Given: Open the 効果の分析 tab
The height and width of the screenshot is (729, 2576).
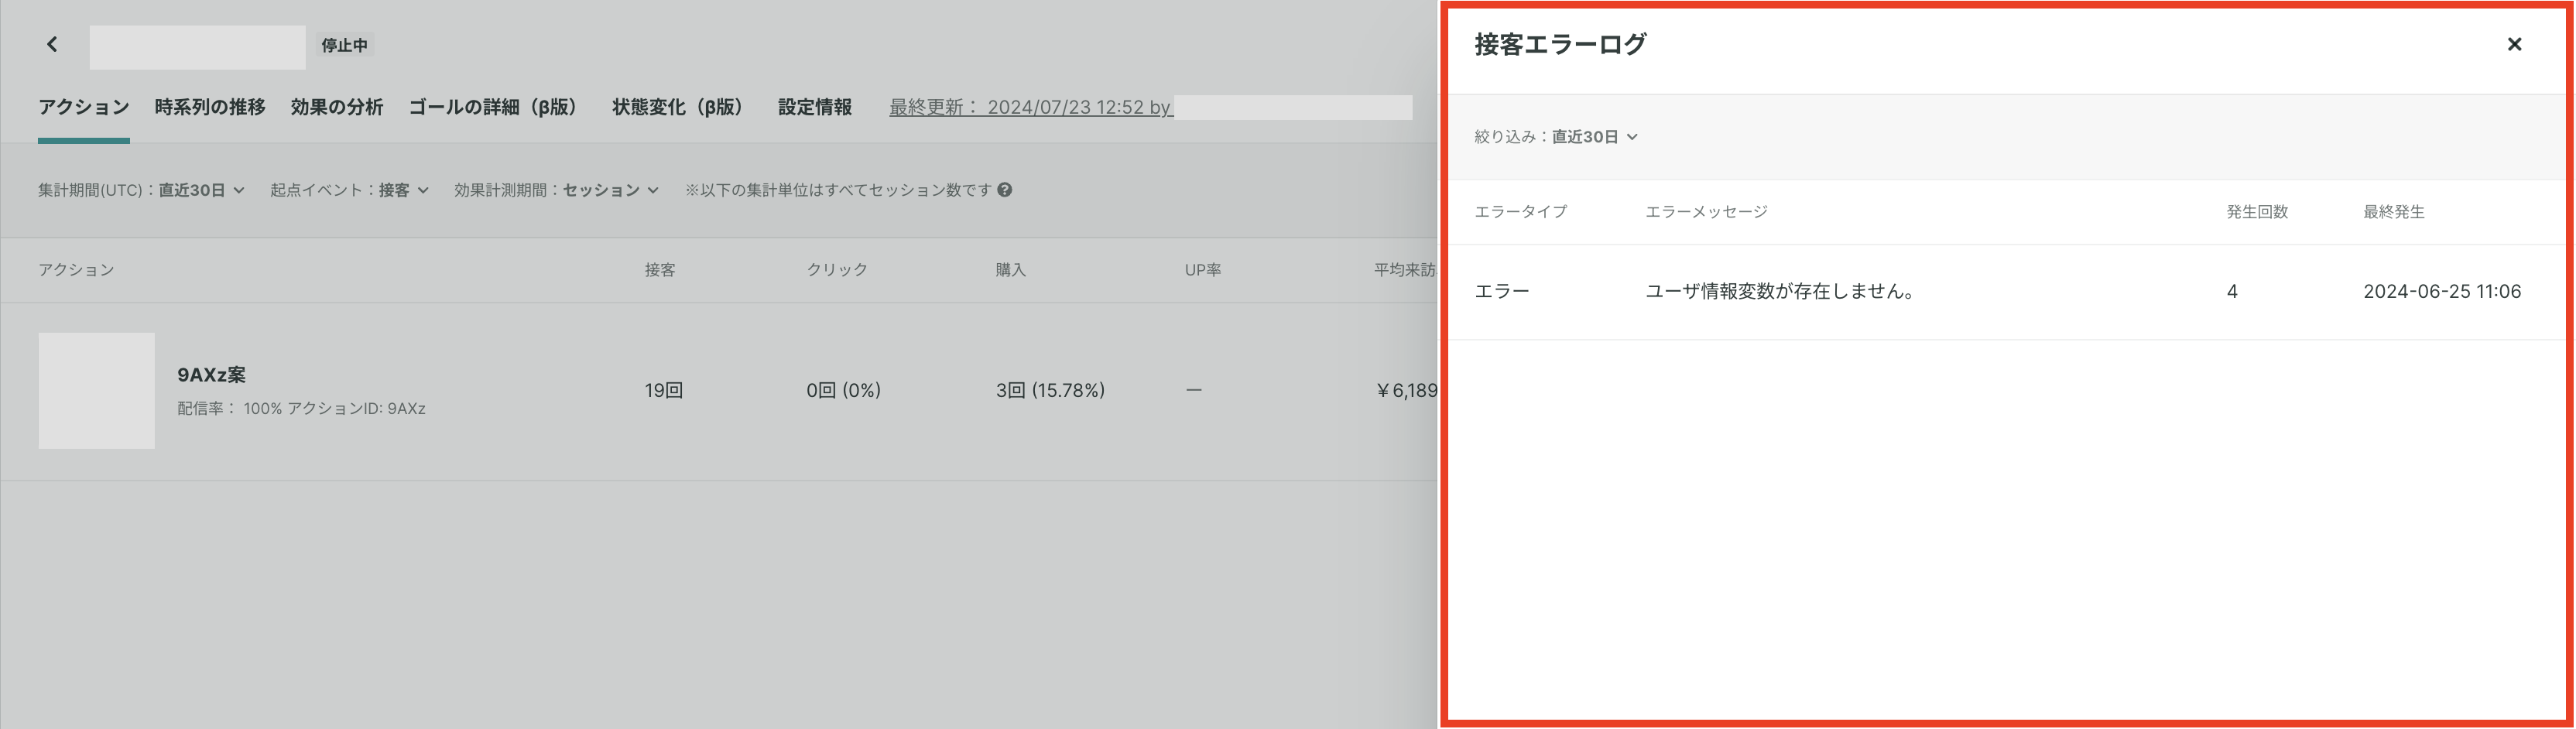Looking at the screenshot, I should [337, 107].
